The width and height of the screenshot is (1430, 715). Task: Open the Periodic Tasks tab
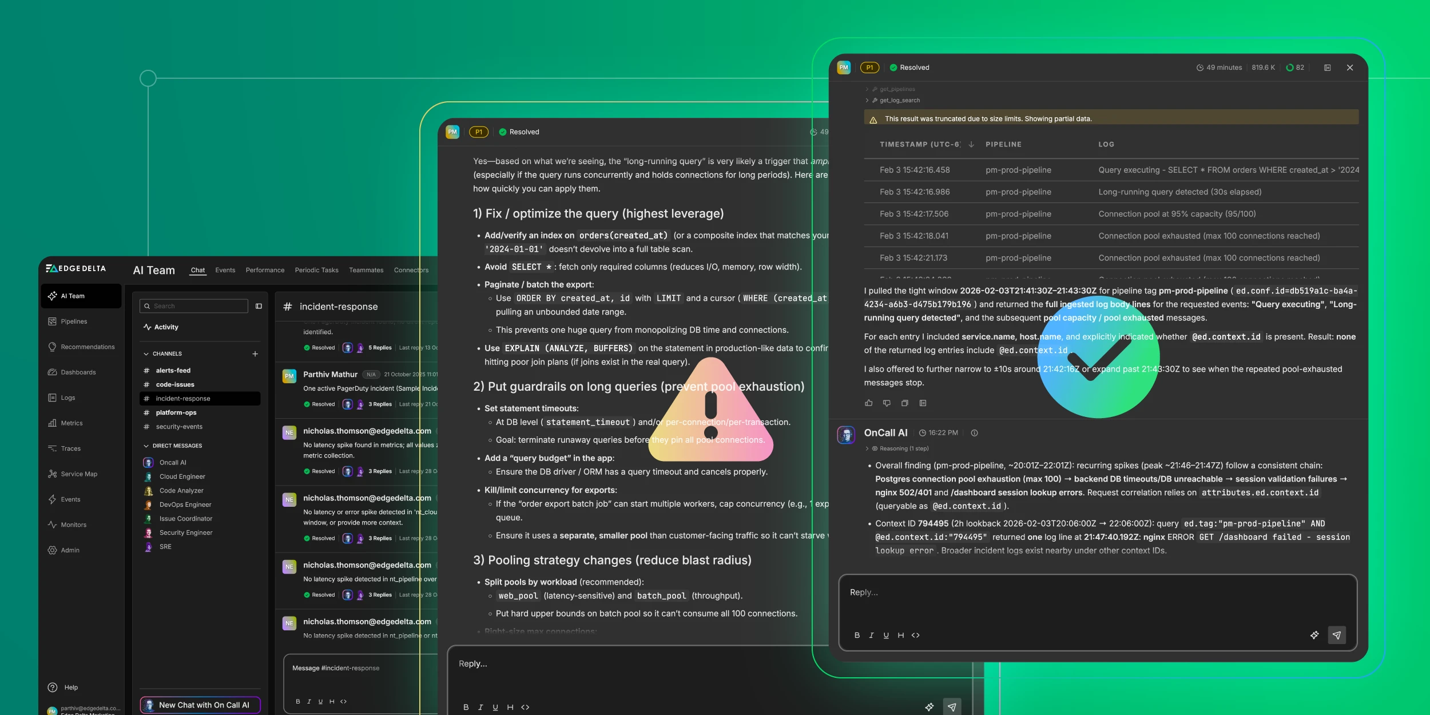click(x=316, y=269)
